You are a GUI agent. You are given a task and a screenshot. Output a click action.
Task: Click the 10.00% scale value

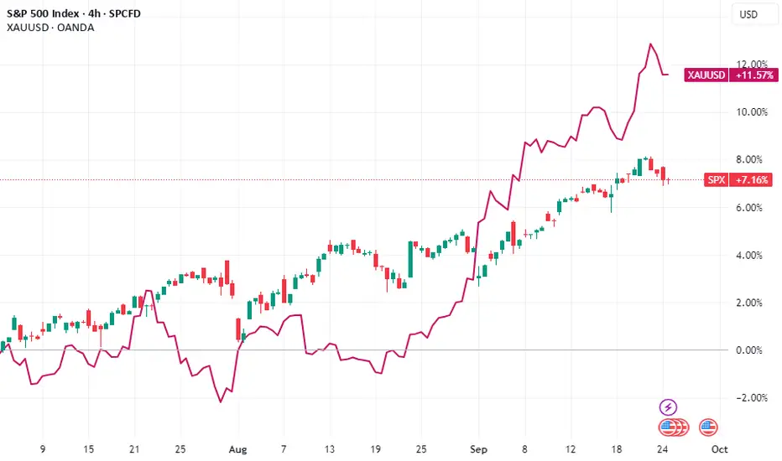752,112
